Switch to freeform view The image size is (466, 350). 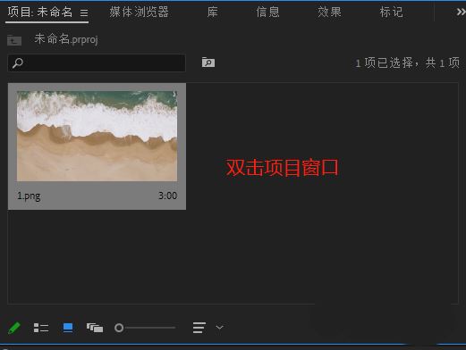[95, 328]
